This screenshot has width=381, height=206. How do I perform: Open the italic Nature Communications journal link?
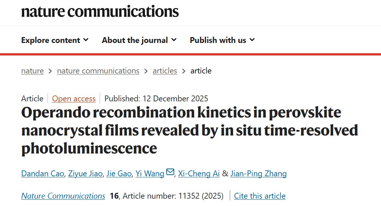63,196
